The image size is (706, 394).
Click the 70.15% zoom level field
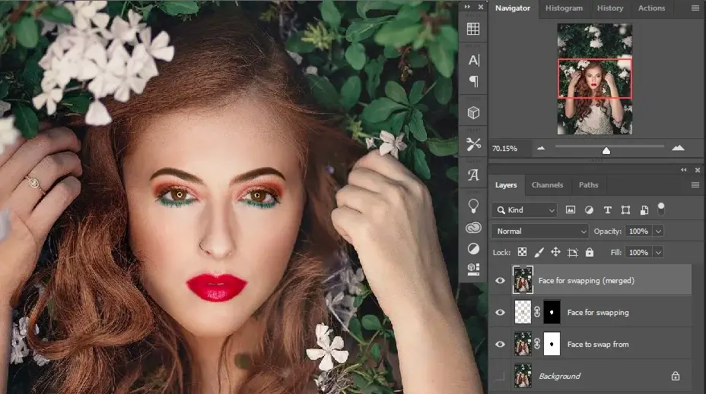(510, 148)
